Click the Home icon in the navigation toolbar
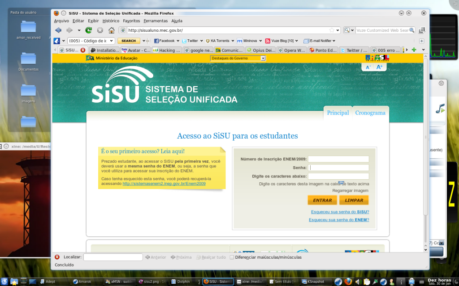Image resolution: width=459 pixels, height=286 pixels. point(111,30)
